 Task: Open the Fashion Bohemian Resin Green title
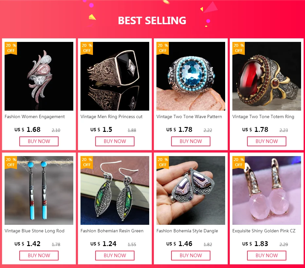click(x=112, y=231)
